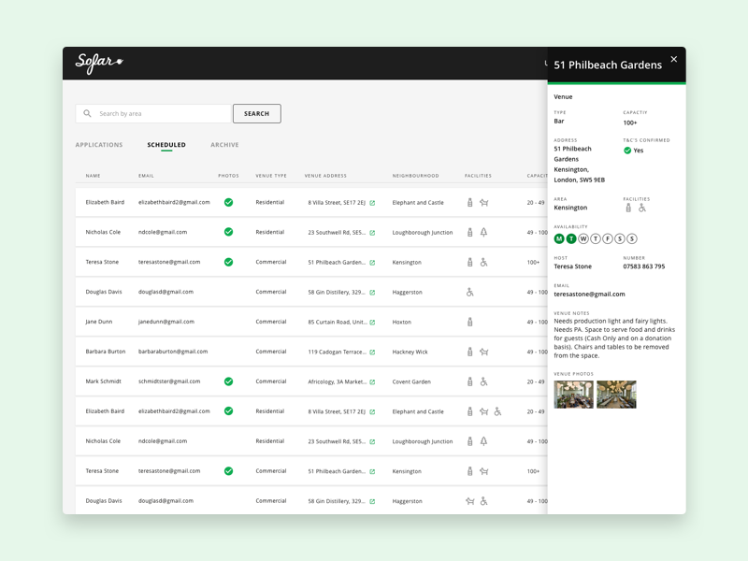Click the Sofar logo in the header
748x561 pixels.
tap(99, 63)
